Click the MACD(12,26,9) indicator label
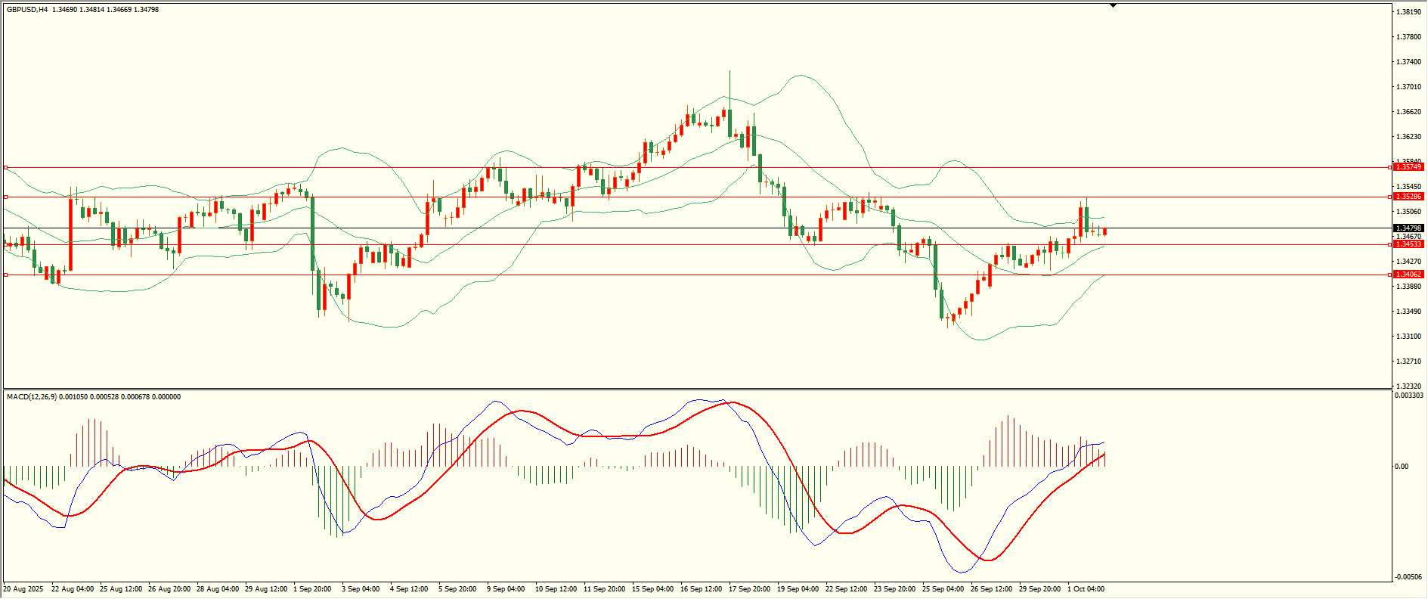Viewport: 1428px width, 599px height. pyautogui.click(x=29, y=397)
